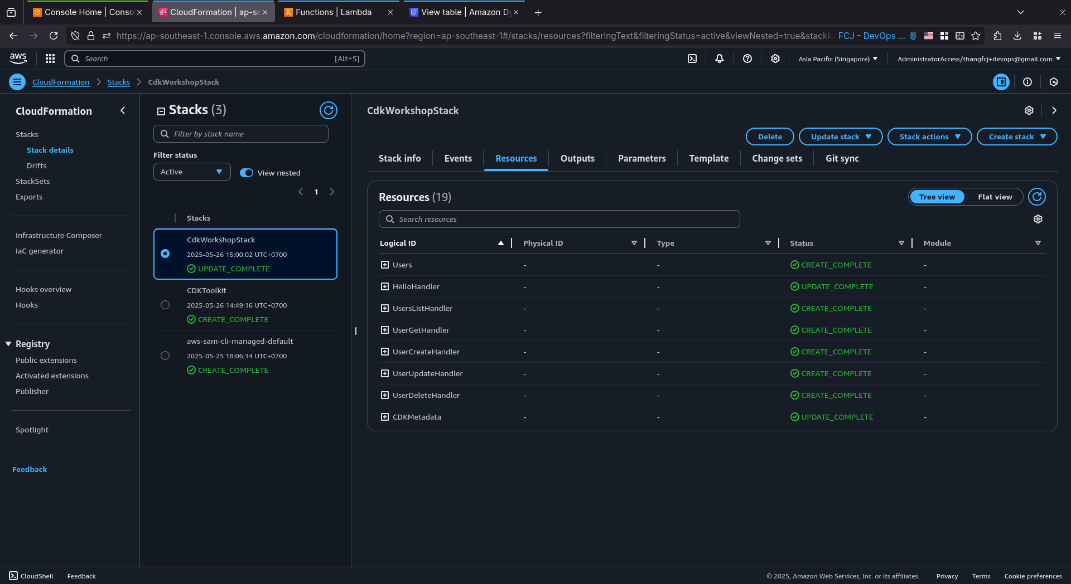Image resolution: width=1071 pixels, height=584 pixels.
Task: Switch to the Stack info tab
Action: [399, 158]
